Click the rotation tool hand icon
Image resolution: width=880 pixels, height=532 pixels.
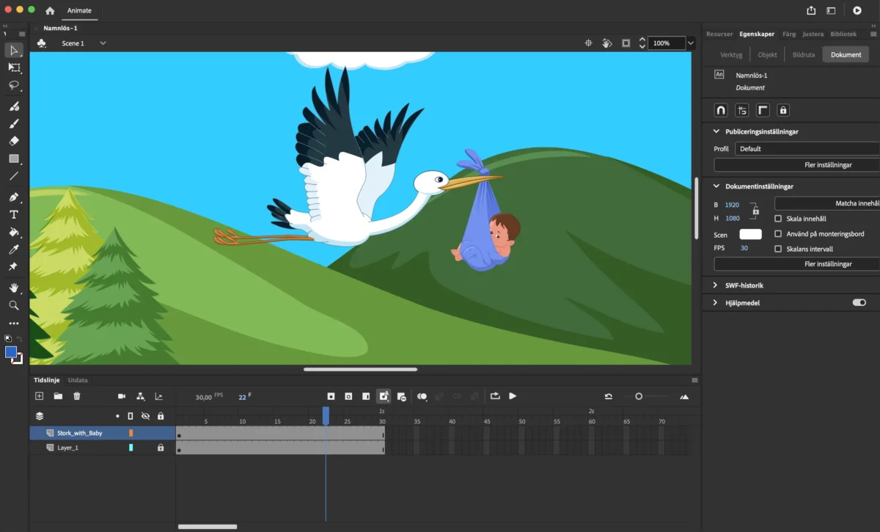click(x=607, y=43)
